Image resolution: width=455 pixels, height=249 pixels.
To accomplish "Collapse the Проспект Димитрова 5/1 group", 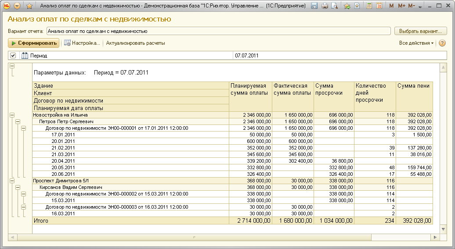I will point(12,180).
